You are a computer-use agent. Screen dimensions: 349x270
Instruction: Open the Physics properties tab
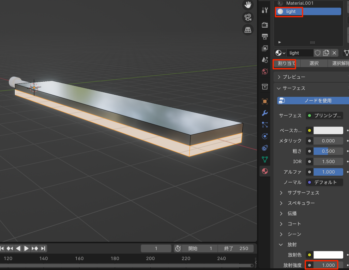click(x=265, y=136)
